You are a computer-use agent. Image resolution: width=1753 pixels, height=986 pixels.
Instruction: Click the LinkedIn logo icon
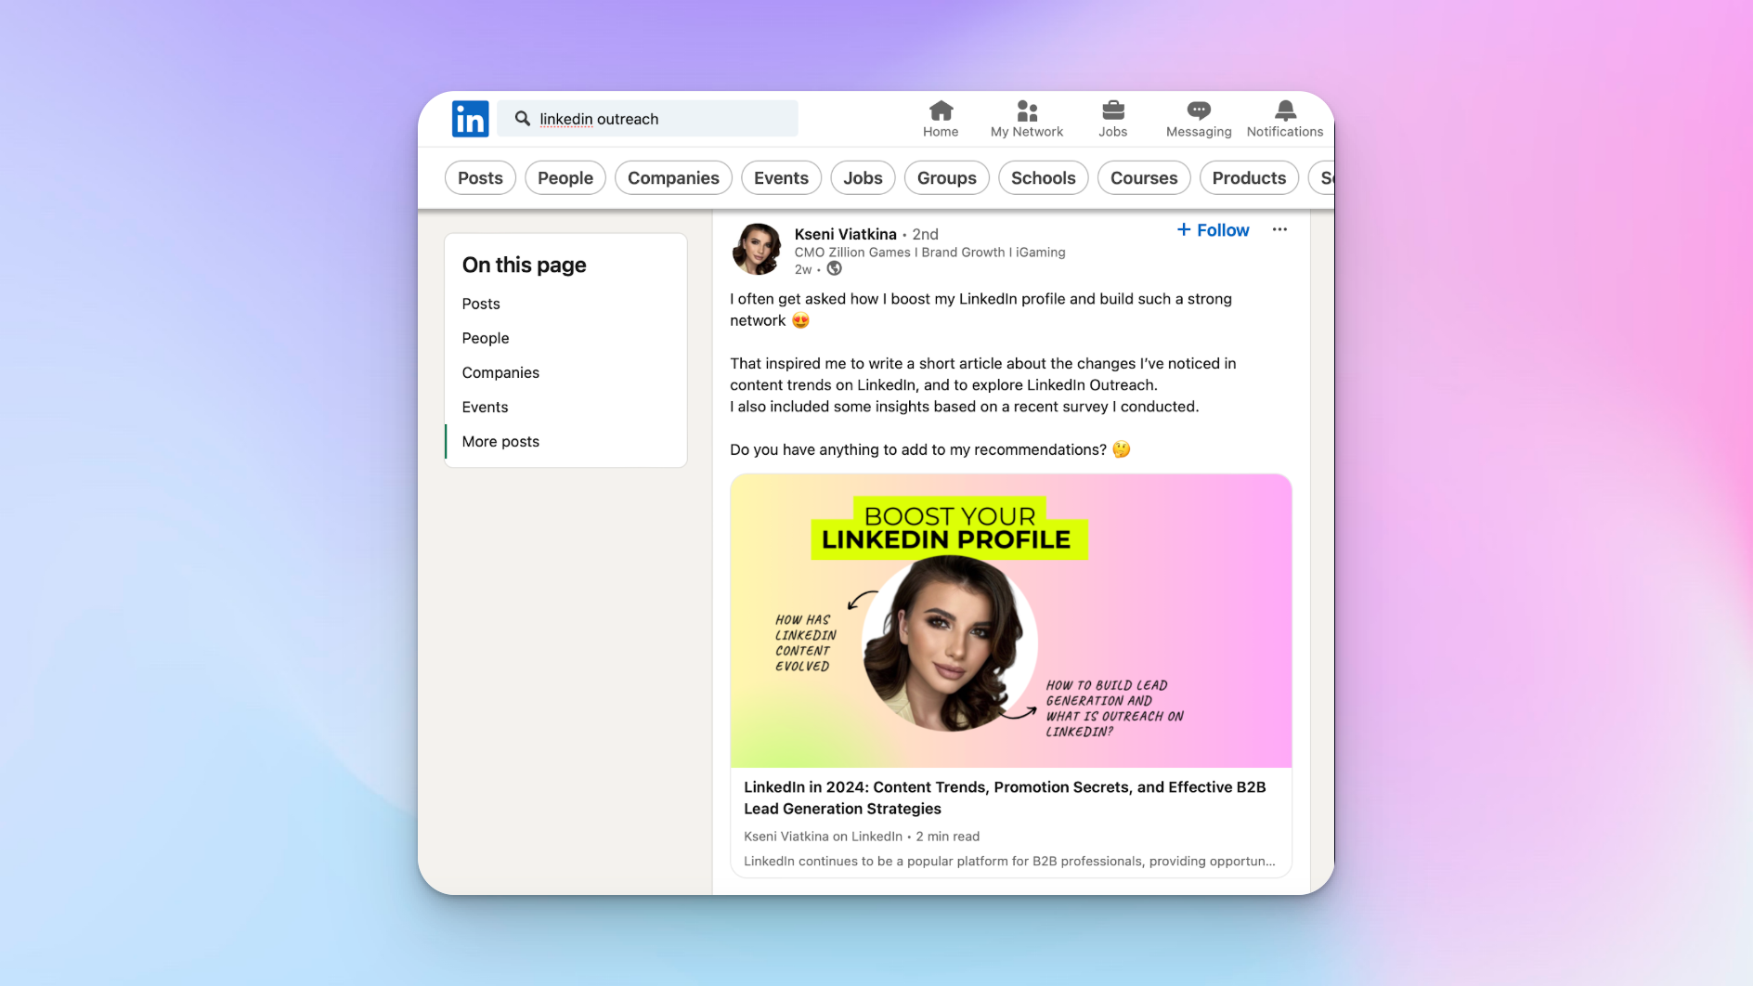point(470,119)
